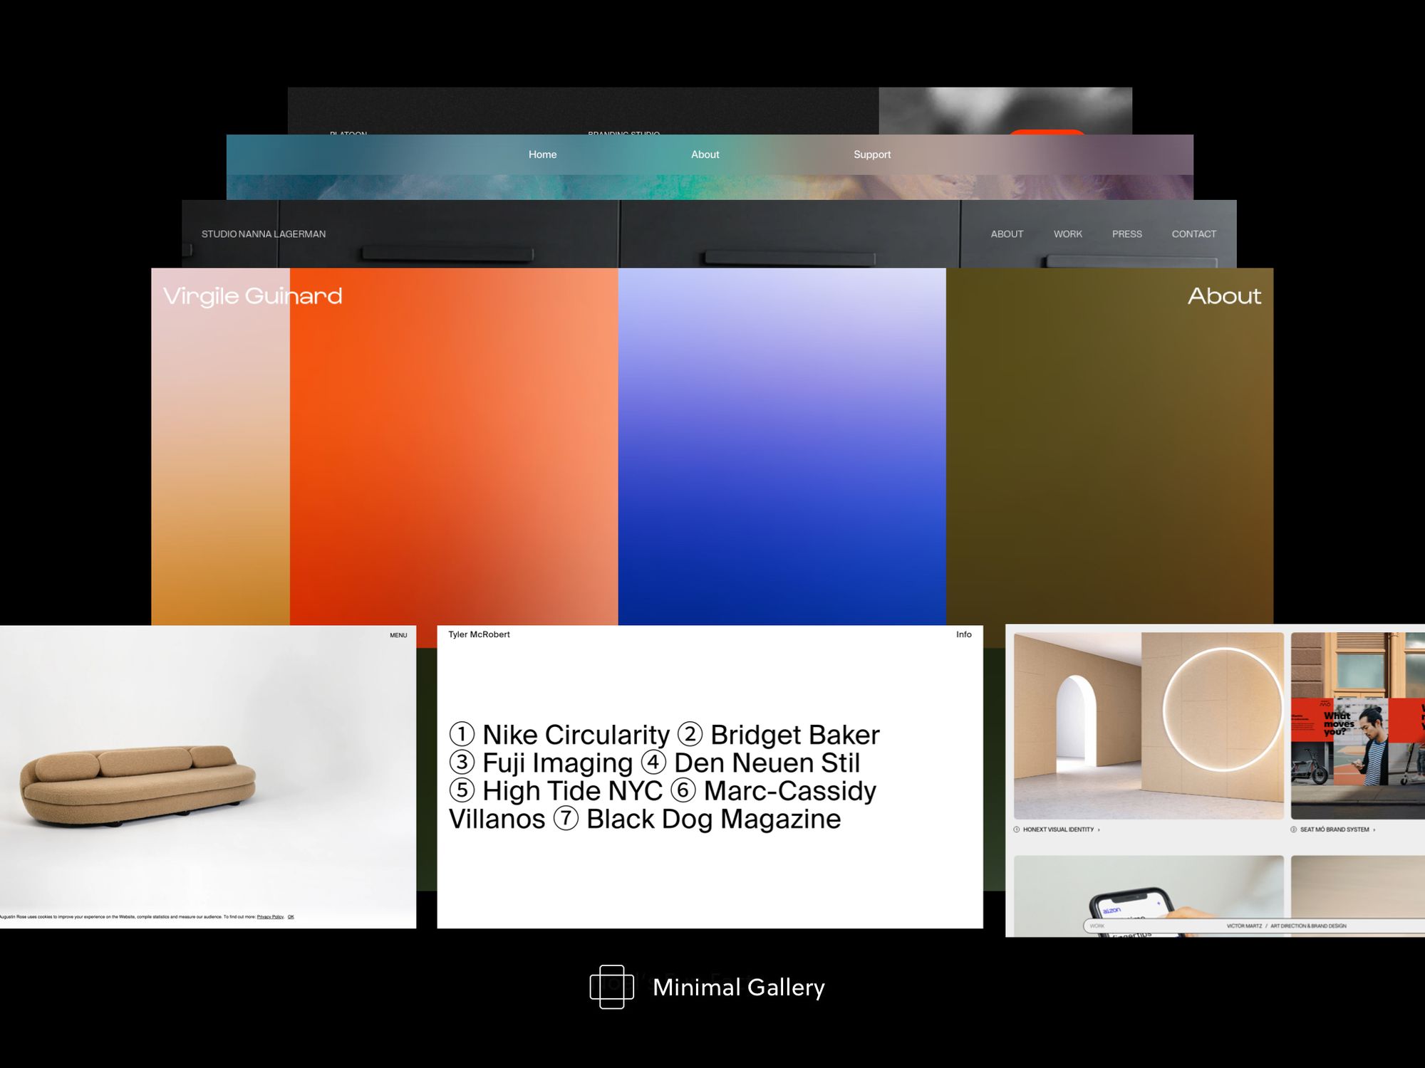Click the circled 3 before Fuji Imaging
This screenshot has height=1068, width=1425.
[462, 763]
